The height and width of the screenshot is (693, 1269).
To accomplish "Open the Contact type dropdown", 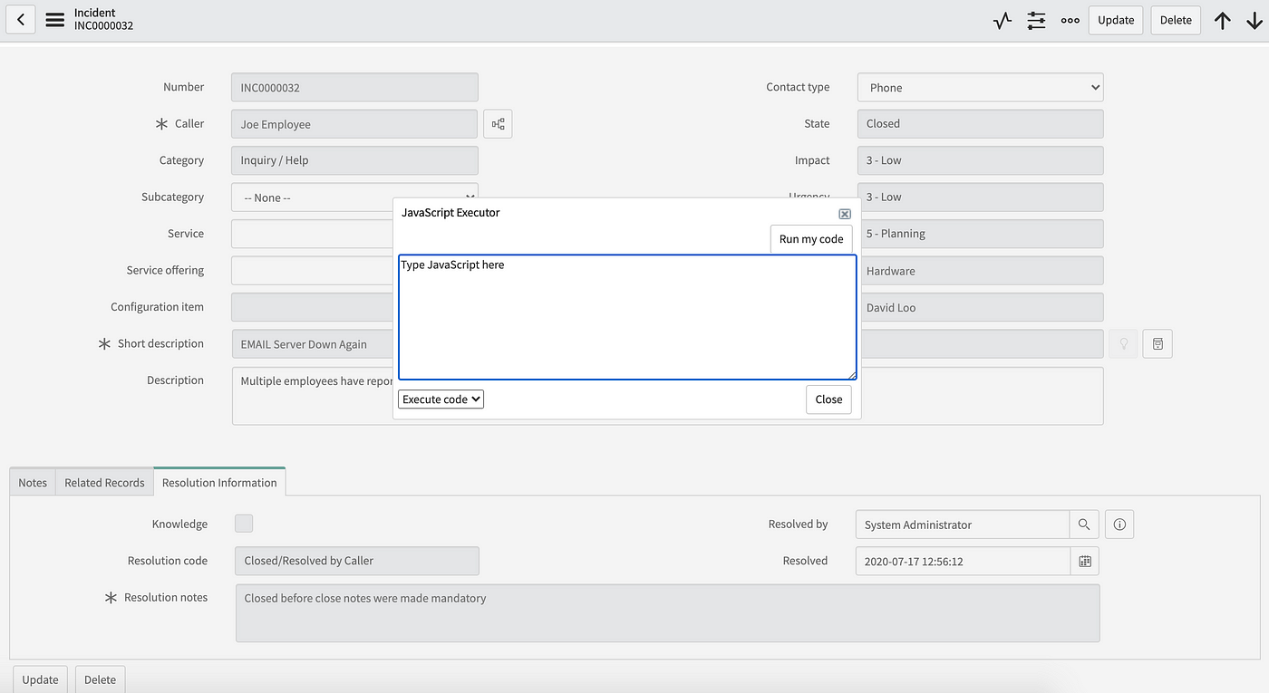I will click(980, 88).
